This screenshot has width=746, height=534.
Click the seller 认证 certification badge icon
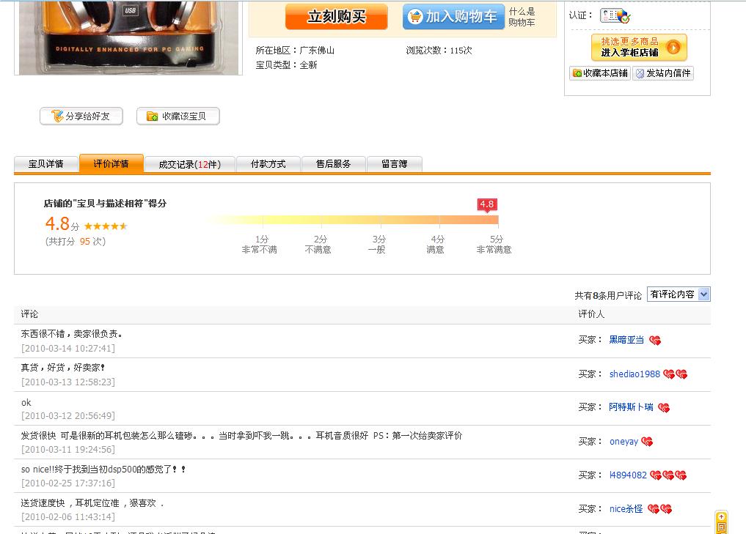(615, 15)
